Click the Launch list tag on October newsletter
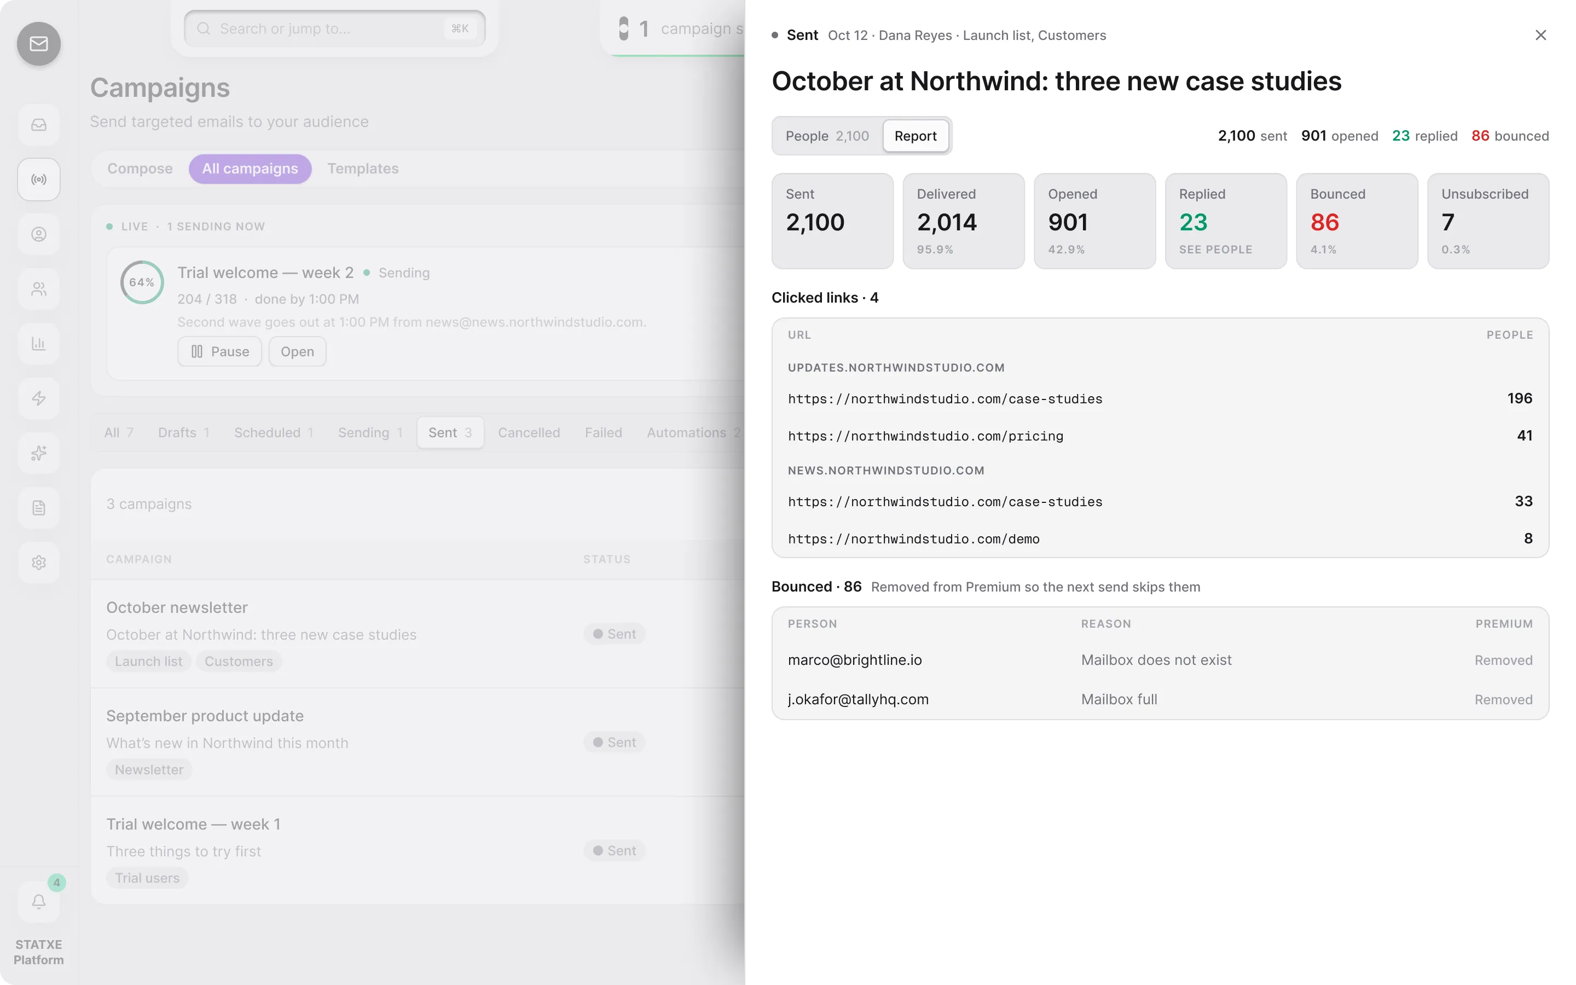Image resolution: width=1576 pixels, height=985 pixels. pyautogui.click(x=148, y=661)
